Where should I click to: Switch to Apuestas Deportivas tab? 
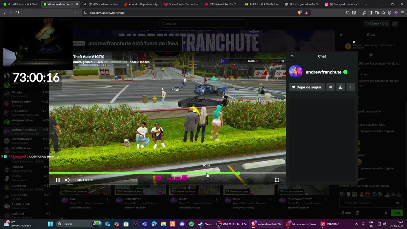coord(141,4)
